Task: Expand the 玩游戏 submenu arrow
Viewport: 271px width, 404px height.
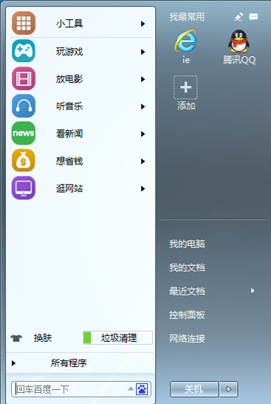Action: [143, 52]
